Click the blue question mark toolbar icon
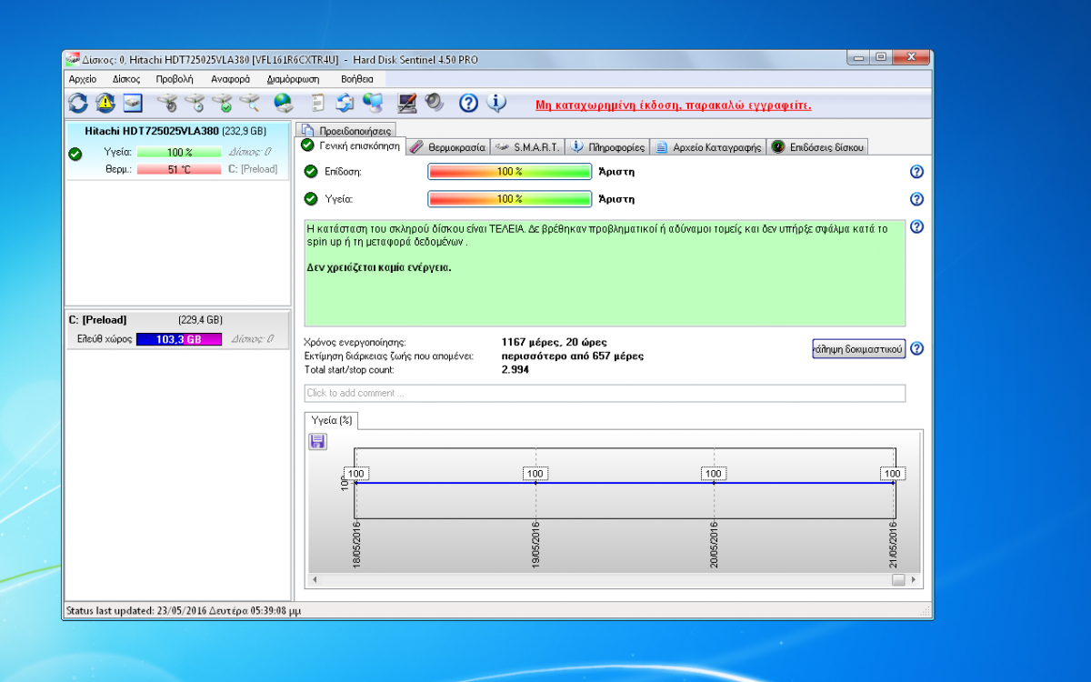The image size is (1091, 682). 468,103
